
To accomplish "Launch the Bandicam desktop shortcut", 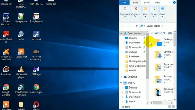I will (6, 71).
